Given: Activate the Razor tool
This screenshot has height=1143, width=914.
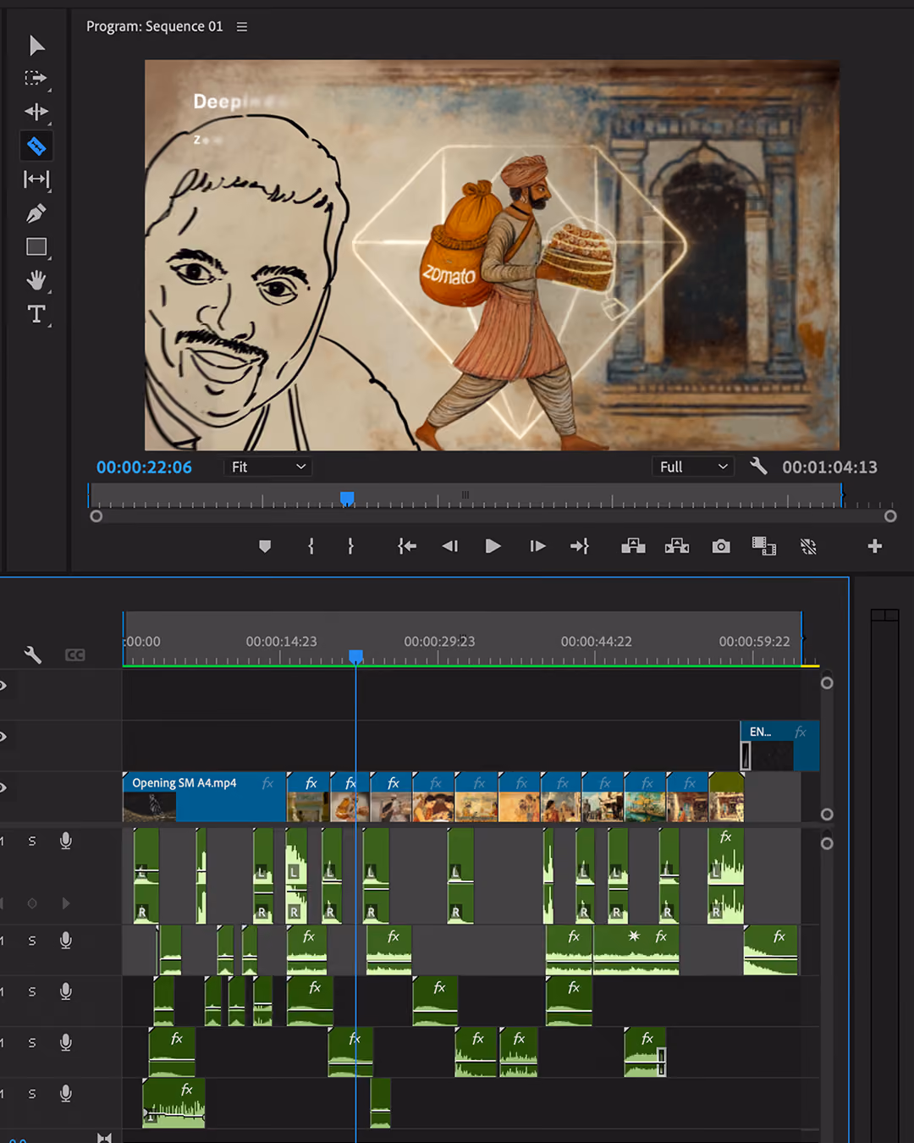Looking at the screenshot, I should pos(36,146).
